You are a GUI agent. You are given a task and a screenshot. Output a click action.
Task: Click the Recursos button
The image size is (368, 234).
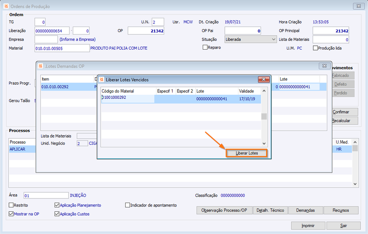coord(341,210)
